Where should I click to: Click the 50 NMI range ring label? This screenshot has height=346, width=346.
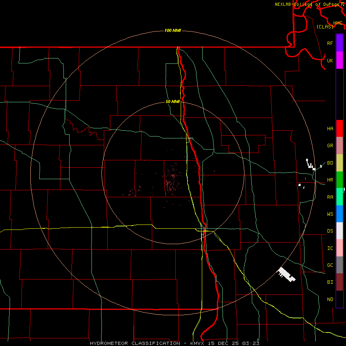[173, 101]
